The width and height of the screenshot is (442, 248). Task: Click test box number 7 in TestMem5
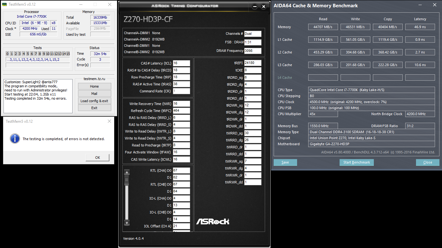(36, 54)
